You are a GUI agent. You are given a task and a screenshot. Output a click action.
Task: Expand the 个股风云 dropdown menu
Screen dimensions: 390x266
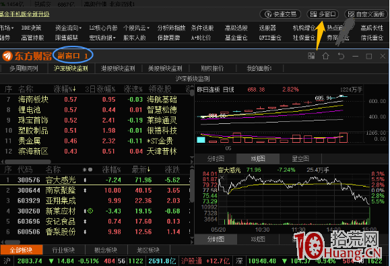coord(136,28)
